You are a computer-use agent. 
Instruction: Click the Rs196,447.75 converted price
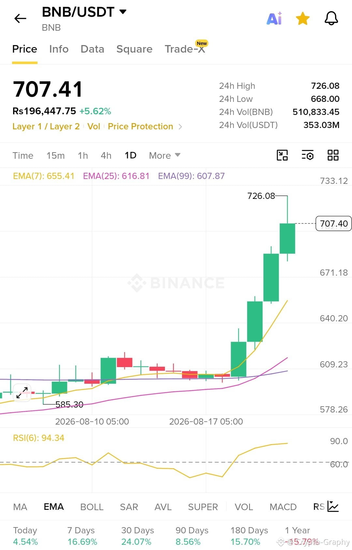point(44,111)
